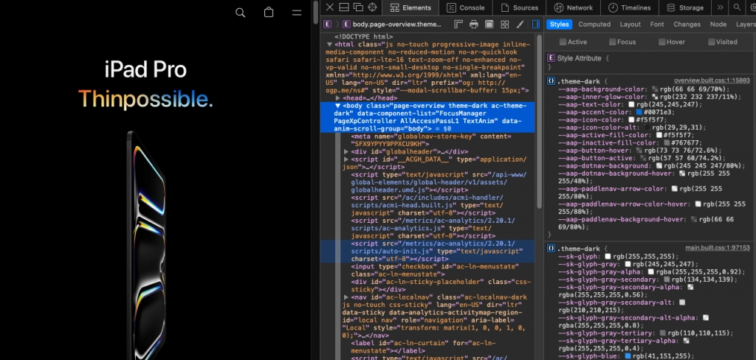Open the --aap-inactive-fill-color #767677 swatch
This screenshot has width=756, height=360.
click(667, 142)
